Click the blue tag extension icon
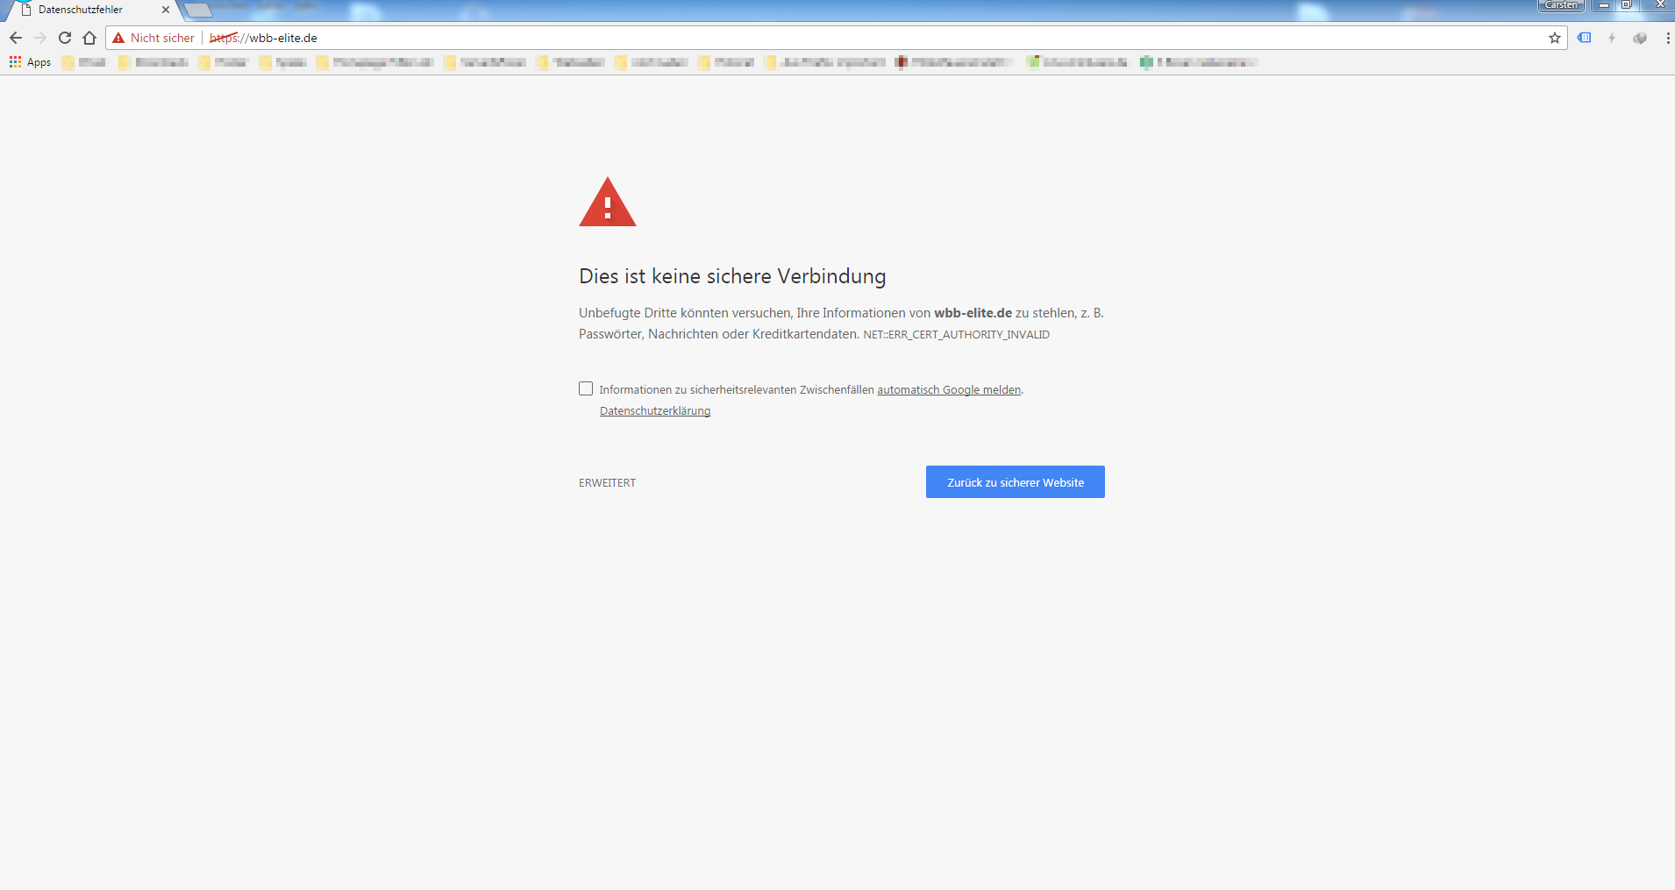Viewport: 1675px width, 890px height. pos(1584,38)
